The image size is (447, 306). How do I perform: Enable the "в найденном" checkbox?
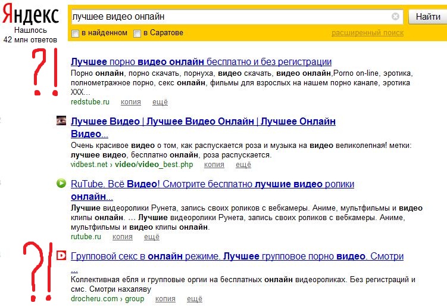[75, 33]
